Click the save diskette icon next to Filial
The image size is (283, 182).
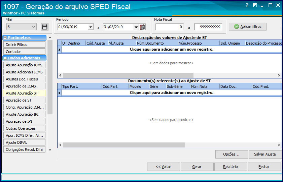(44, 27)
